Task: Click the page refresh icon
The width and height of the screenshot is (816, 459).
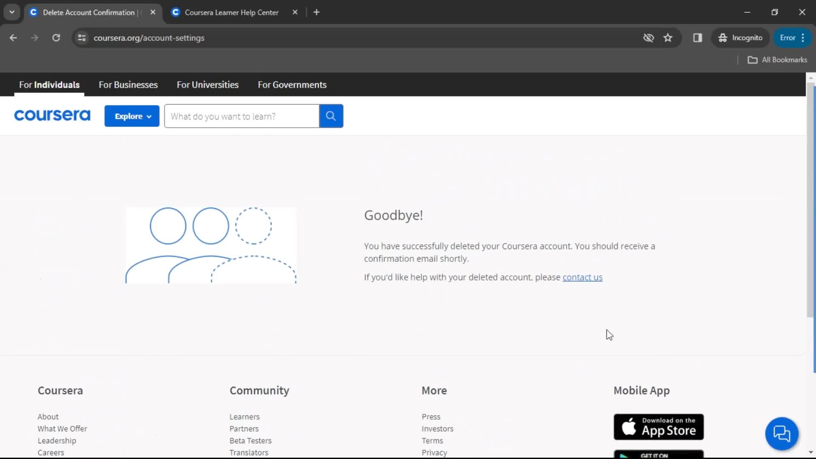Action: pos(56,37)
